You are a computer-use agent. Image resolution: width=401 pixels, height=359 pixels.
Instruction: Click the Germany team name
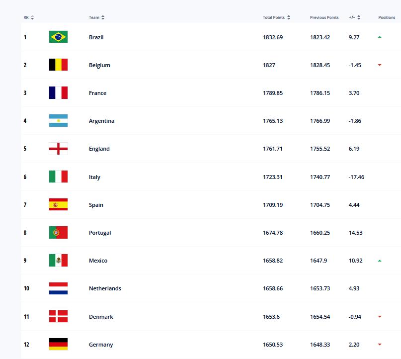coord(101,345)
